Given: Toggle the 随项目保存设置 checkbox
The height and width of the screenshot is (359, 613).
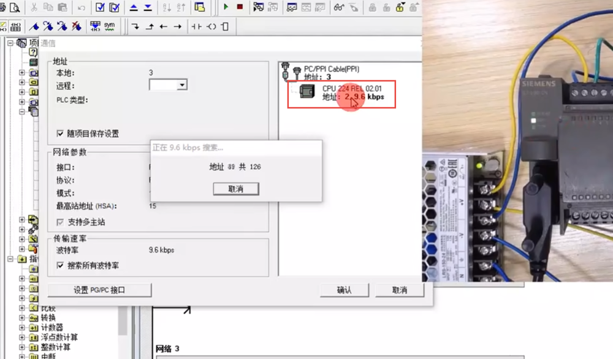Looking at the screenshot, I should click(x=60, y=134).
